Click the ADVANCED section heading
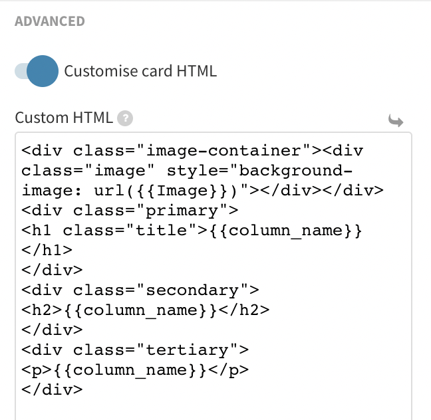Viewport: 431px width, 420px height. [x=50, y=21]
